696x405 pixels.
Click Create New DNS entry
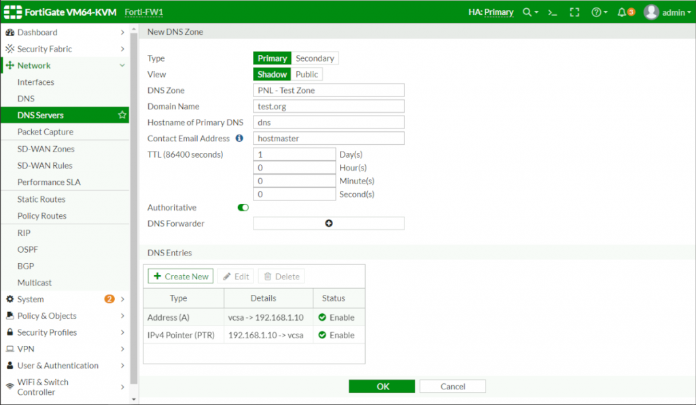(181, 277)
